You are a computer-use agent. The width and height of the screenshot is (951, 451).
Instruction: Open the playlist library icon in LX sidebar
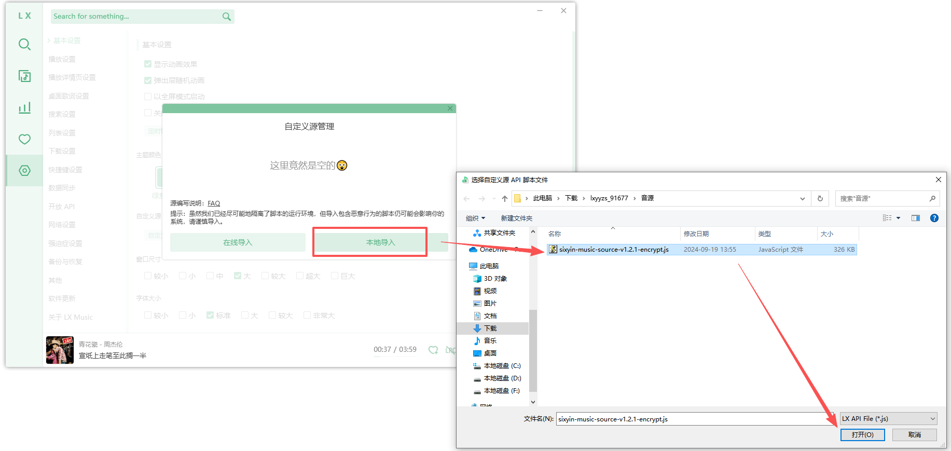click(x=24, y=76)
